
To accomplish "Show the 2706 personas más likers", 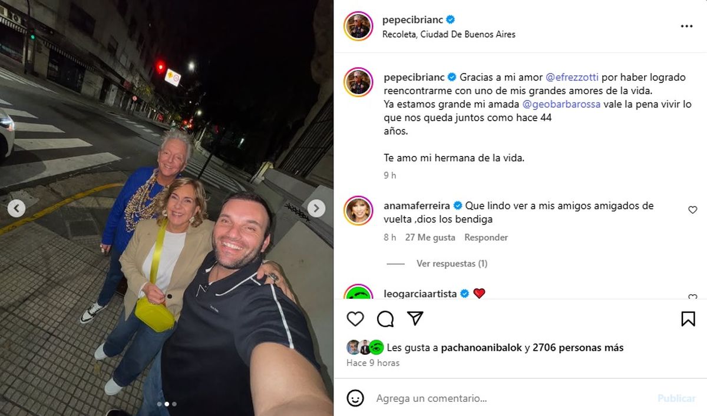I will click(578, 348).
